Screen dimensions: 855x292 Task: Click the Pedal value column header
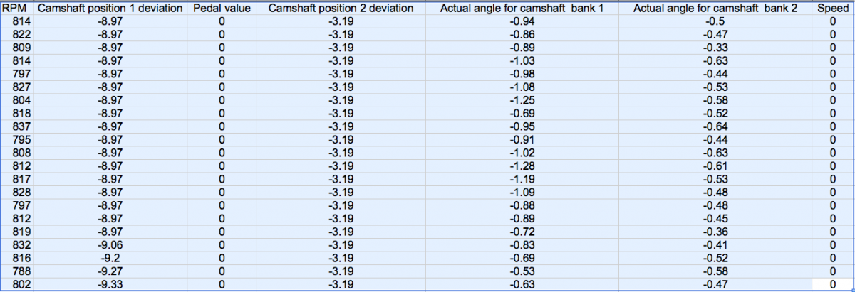222,9
